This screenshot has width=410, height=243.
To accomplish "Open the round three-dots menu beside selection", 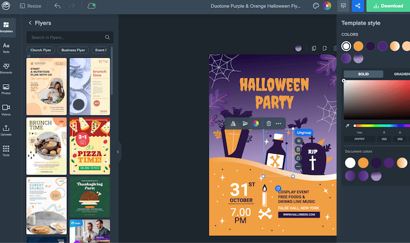I will coord(298,166).
